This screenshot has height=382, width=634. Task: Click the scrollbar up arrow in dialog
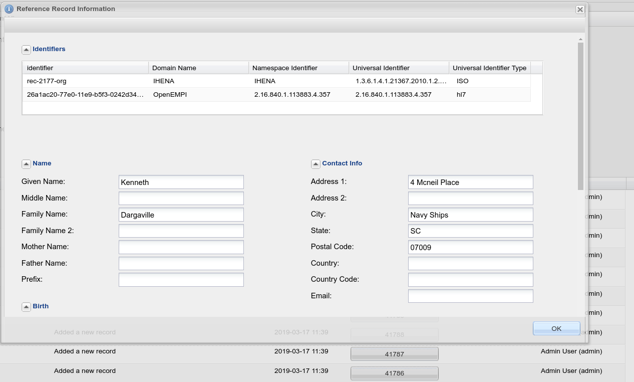581,39
